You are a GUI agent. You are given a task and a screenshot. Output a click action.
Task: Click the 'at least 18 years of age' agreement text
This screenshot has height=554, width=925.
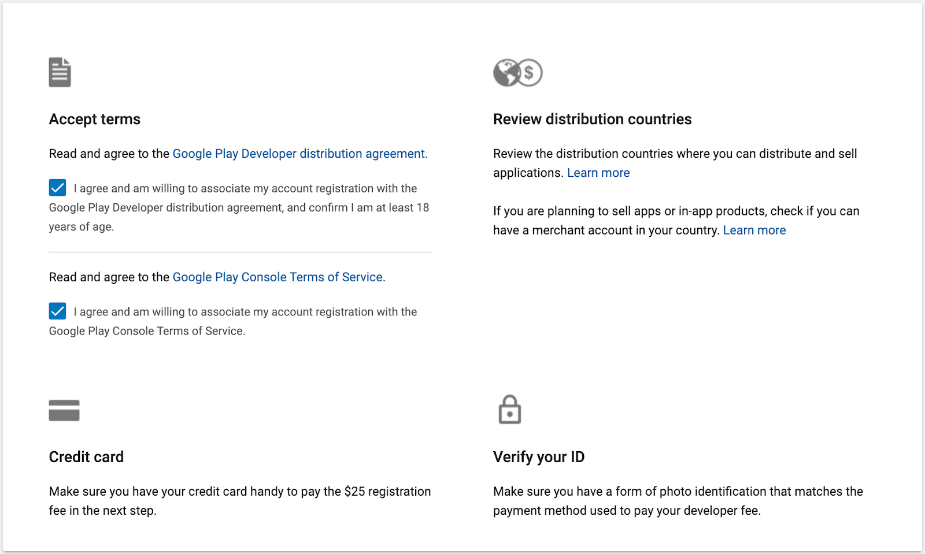[239, 207]
